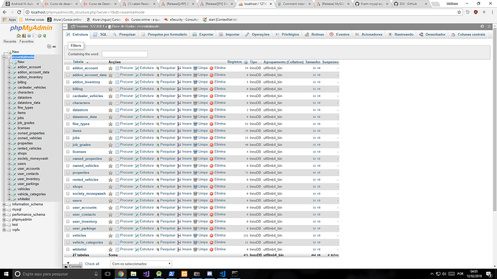Screen dimensions: 497x279
Task: Click the documentation help icon under phpMyAdmin logo
Action: coord(29,36)
